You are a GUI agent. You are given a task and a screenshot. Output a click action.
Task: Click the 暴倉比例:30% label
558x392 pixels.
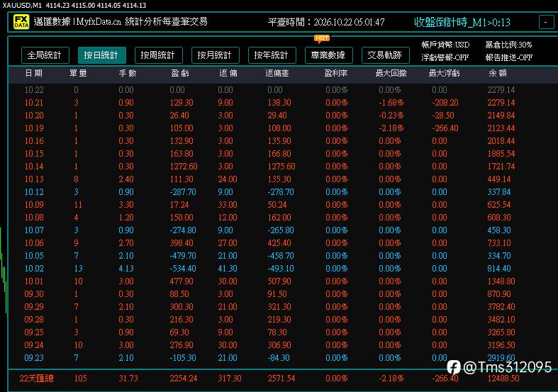(x=508, y=45)
